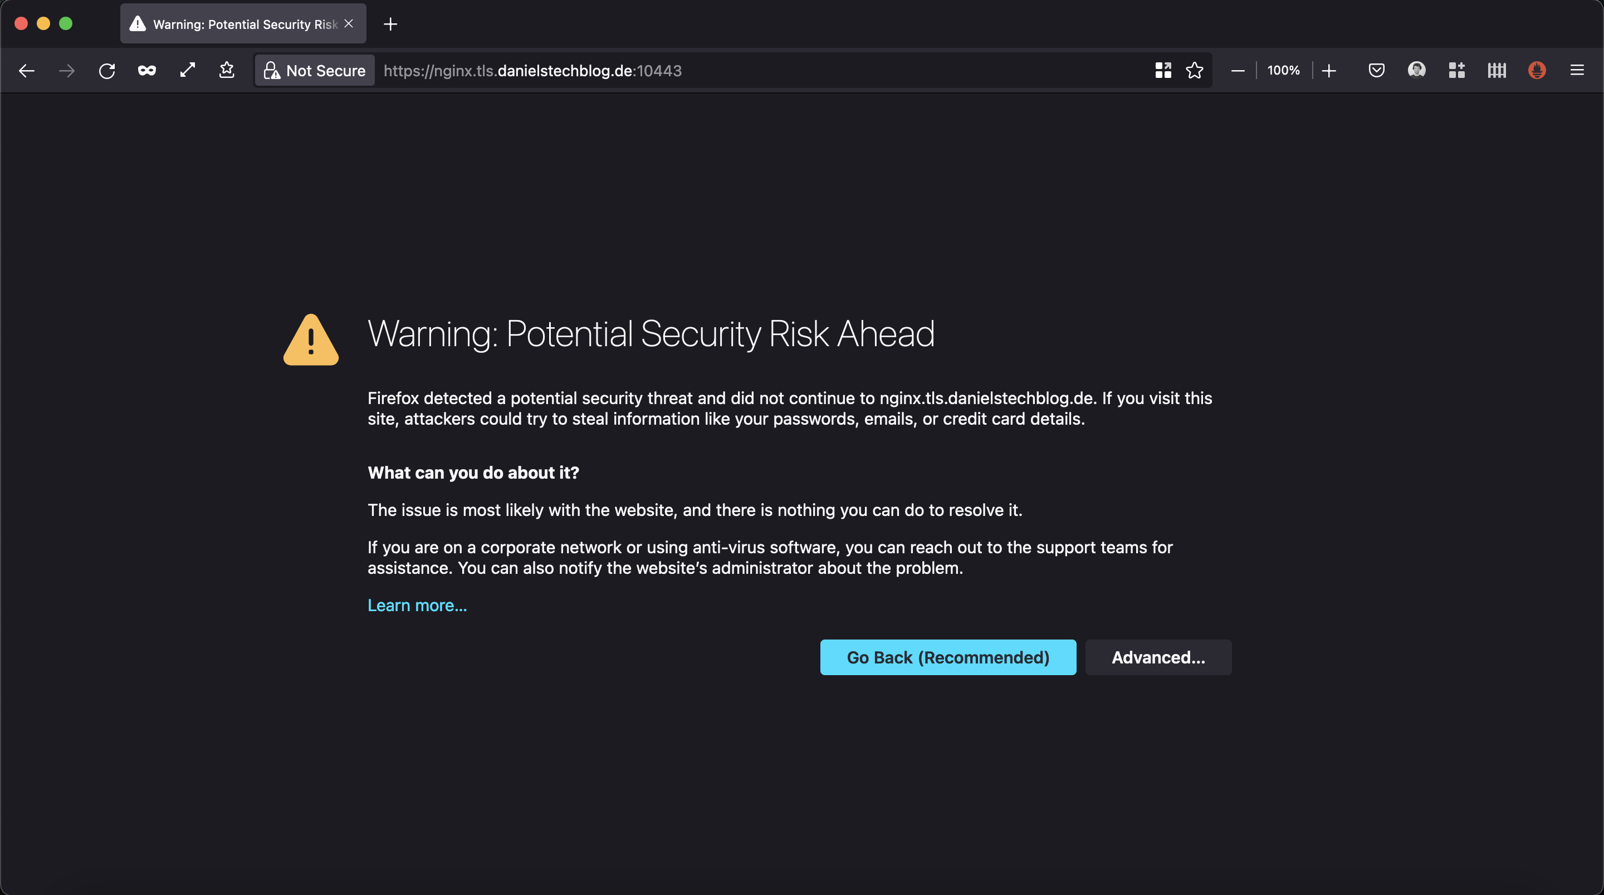Click the picket fence extension icon
The width and height of the screenshot is (1604, 895).
tap(1497, 71)
